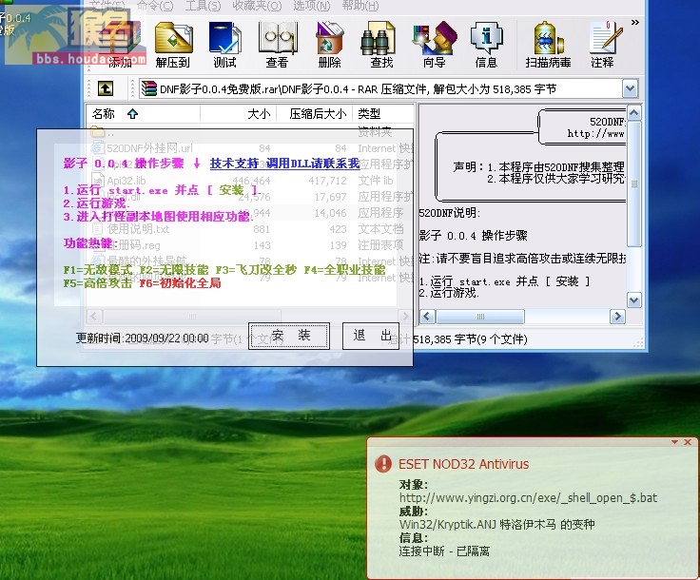Open the 工具 (Tools) menu
The height and width of the screenshot is (580, 700).
click(x=203, y=6)
